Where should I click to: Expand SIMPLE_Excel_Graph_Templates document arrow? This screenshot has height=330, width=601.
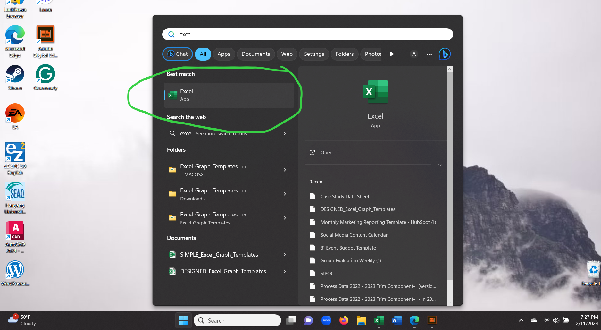(x=285, y=254)
